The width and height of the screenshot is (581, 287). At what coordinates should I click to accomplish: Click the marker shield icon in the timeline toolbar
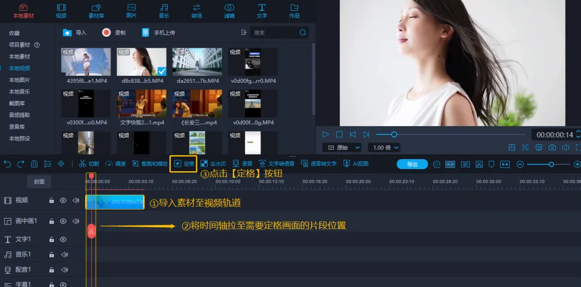492,164
